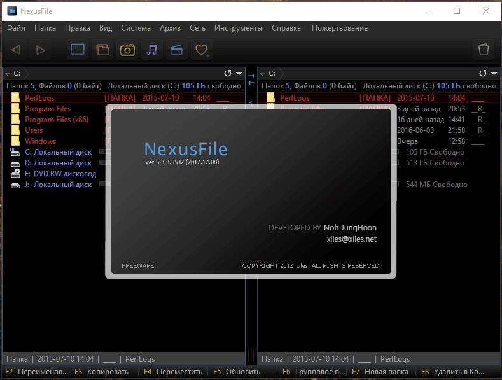The image size is (502, 380).
Task: Click the C: drive icon in left panel
Action: (x=15, y=152)
